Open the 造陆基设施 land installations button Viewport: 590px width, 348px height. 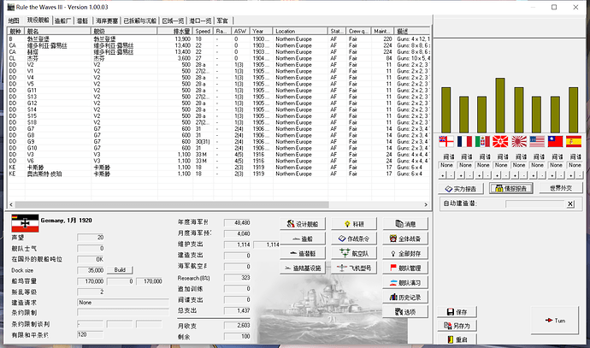coord(303,268)
